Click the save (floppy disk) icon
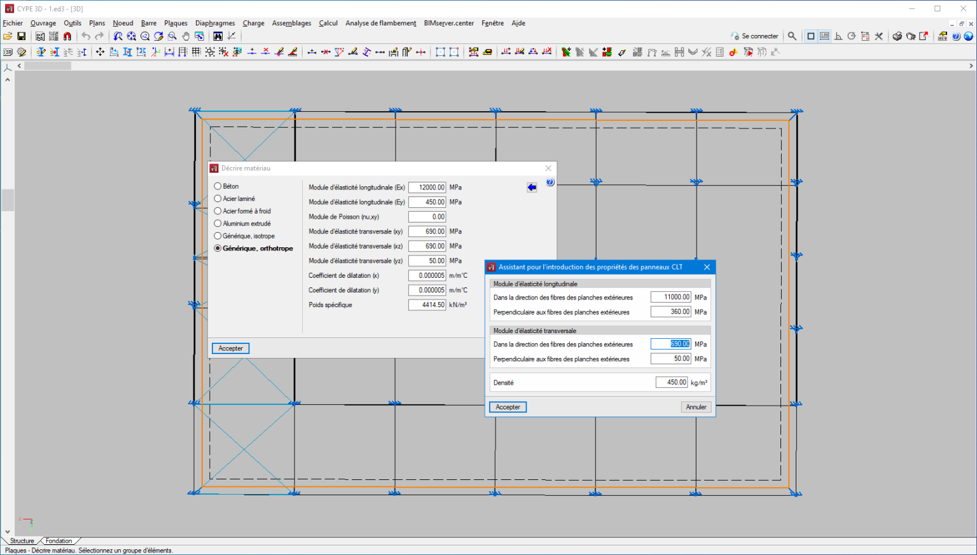The image size is (977, 555). 21,36
